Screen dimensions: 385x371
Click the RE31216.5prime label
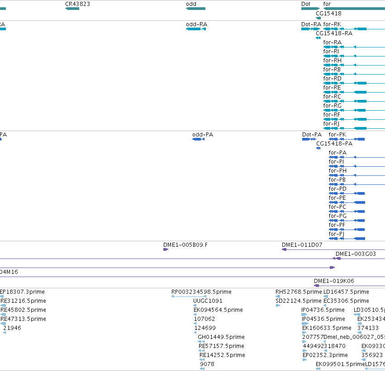coord(24,301)
